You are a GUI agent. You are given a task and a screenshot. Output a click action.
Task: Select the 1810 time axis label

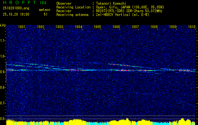point(192,27)
